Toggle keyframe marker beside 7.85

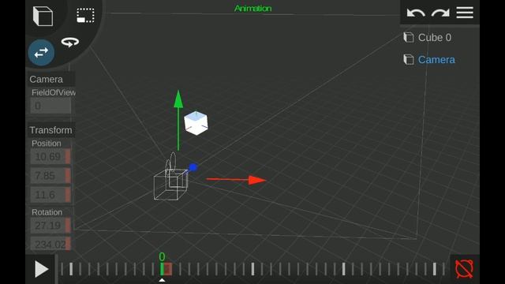coord(68,176)
